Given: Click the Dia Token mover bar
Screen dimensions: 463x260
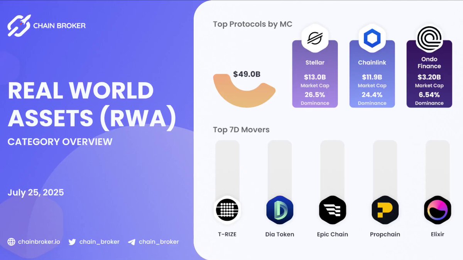Looking at the screenshot, I should coord(280,169).
